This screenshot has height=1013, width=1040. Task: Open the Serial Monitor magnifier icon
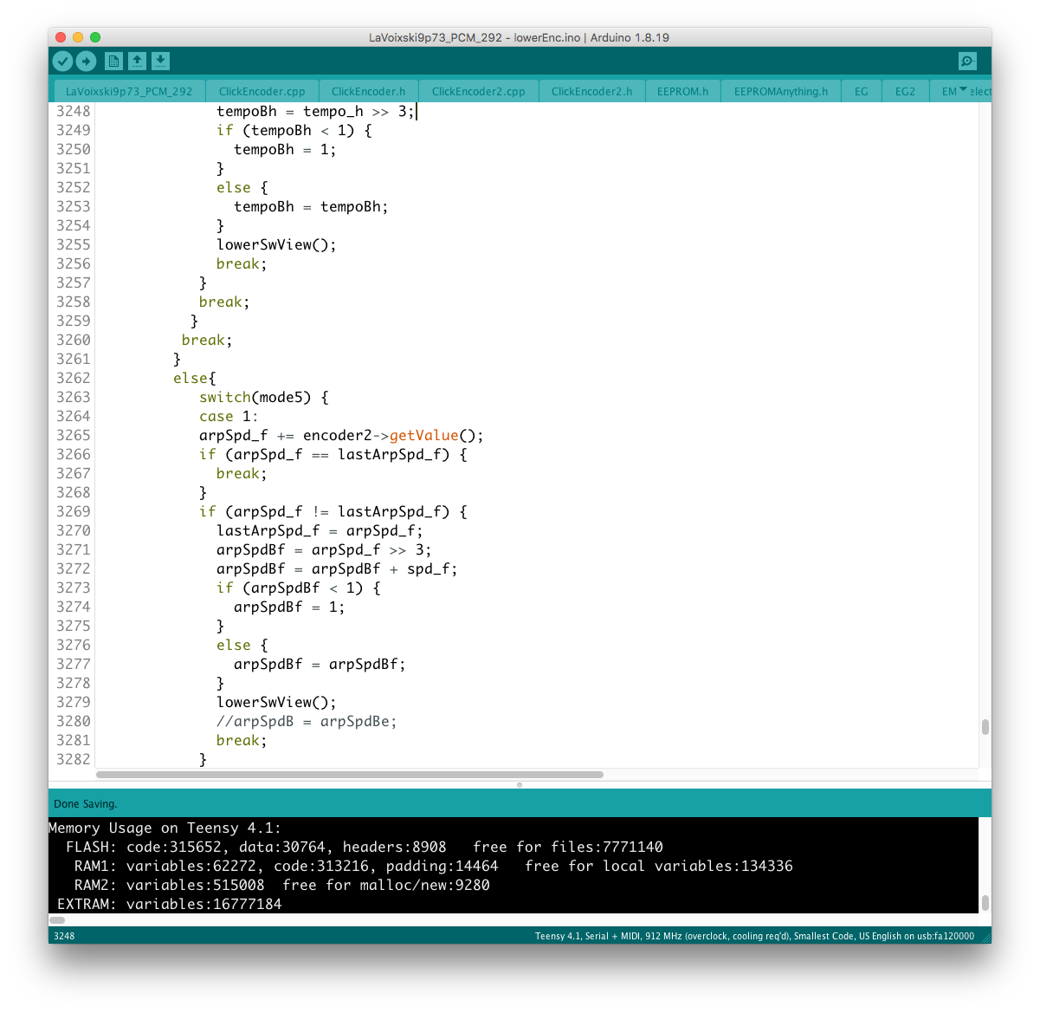[x=967, y=61]
